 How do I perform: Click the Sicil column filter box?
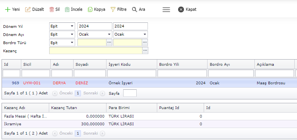click(x=36, y=73)
